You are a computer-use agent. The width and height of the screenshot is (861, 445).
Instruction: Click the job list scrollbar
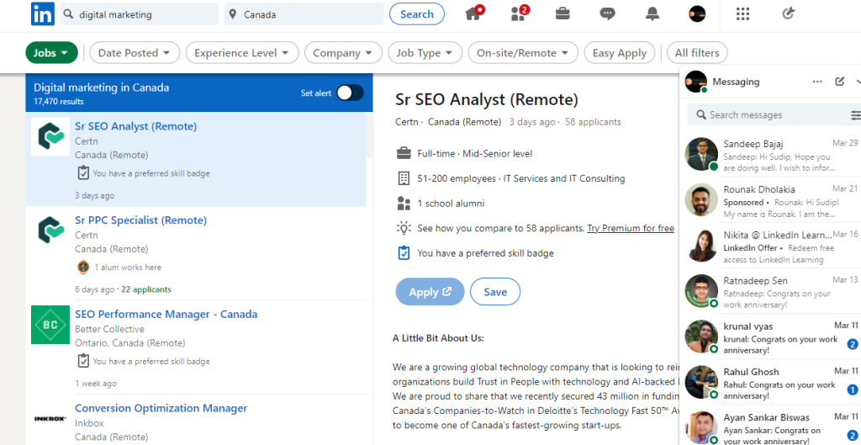pyautogui.click(x=369, y=137)
